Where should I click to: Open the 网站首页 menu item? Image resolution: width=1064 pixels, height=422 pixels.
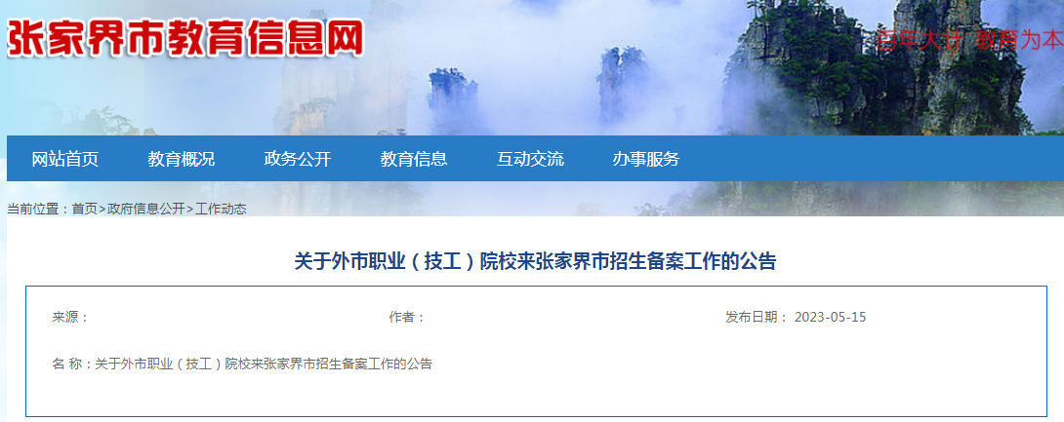pos(65,159)
